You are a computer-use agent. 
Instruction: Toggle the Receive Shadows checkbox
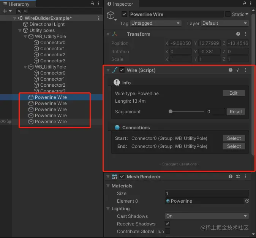pos(168,224)
